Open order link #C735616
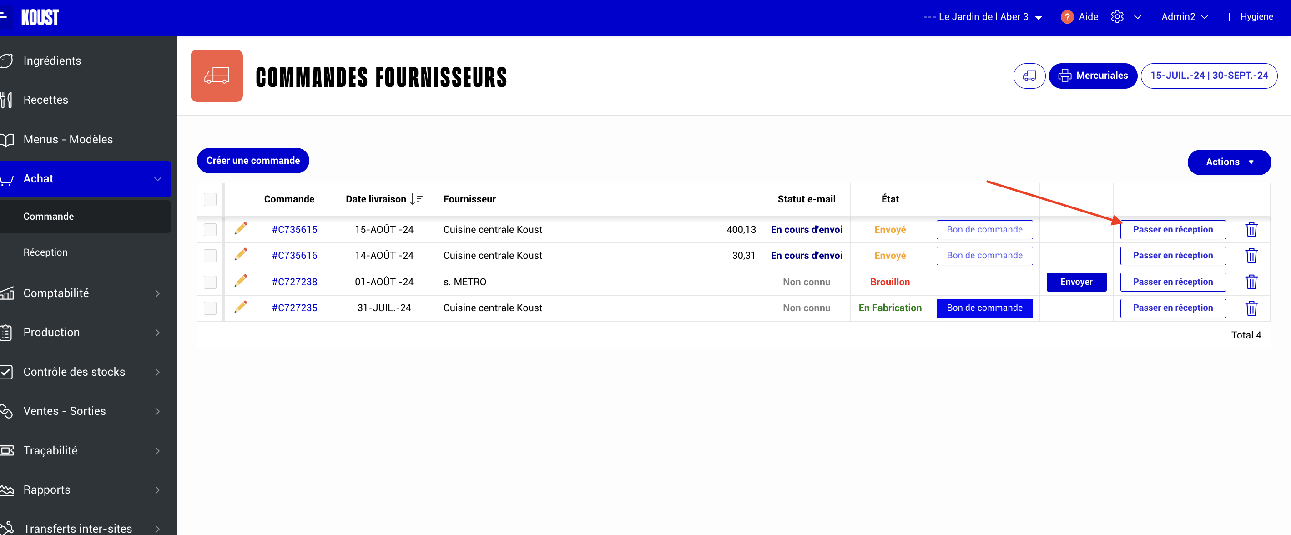Viewport: 1291px width, 535px height. pos(295,256)
